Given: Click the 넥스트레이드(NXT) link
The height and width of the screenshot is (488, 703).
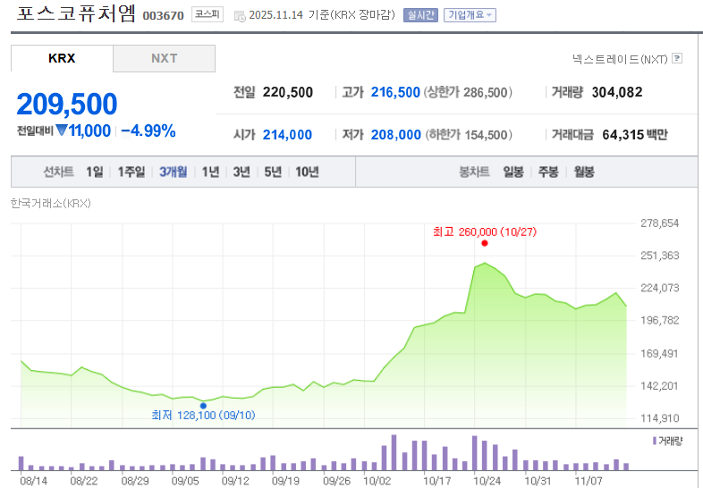Looking at the screenshot, I should coord(620,59).
